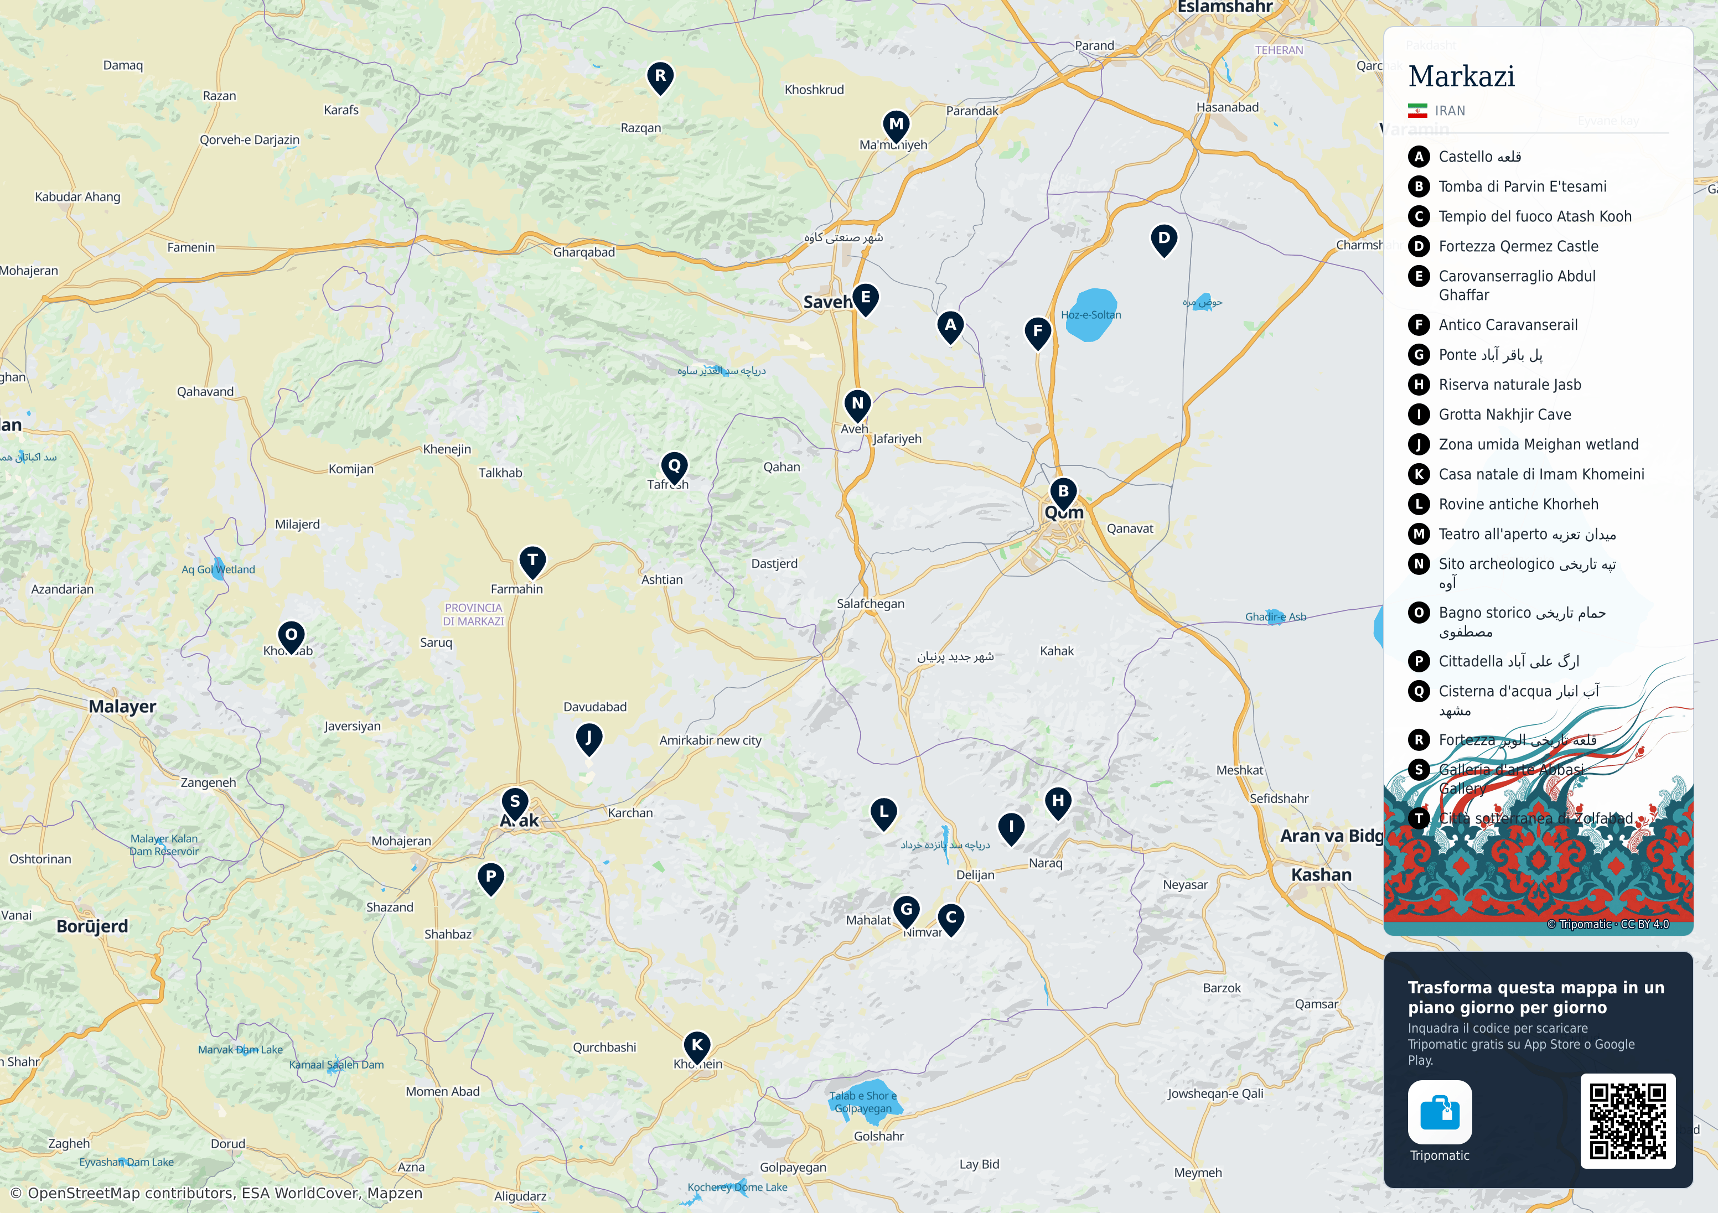This screenshot has width=1718, height=1213.
Task: Click the Hoz-e-Soltan lake label
Action: [x=1091, y=315]
